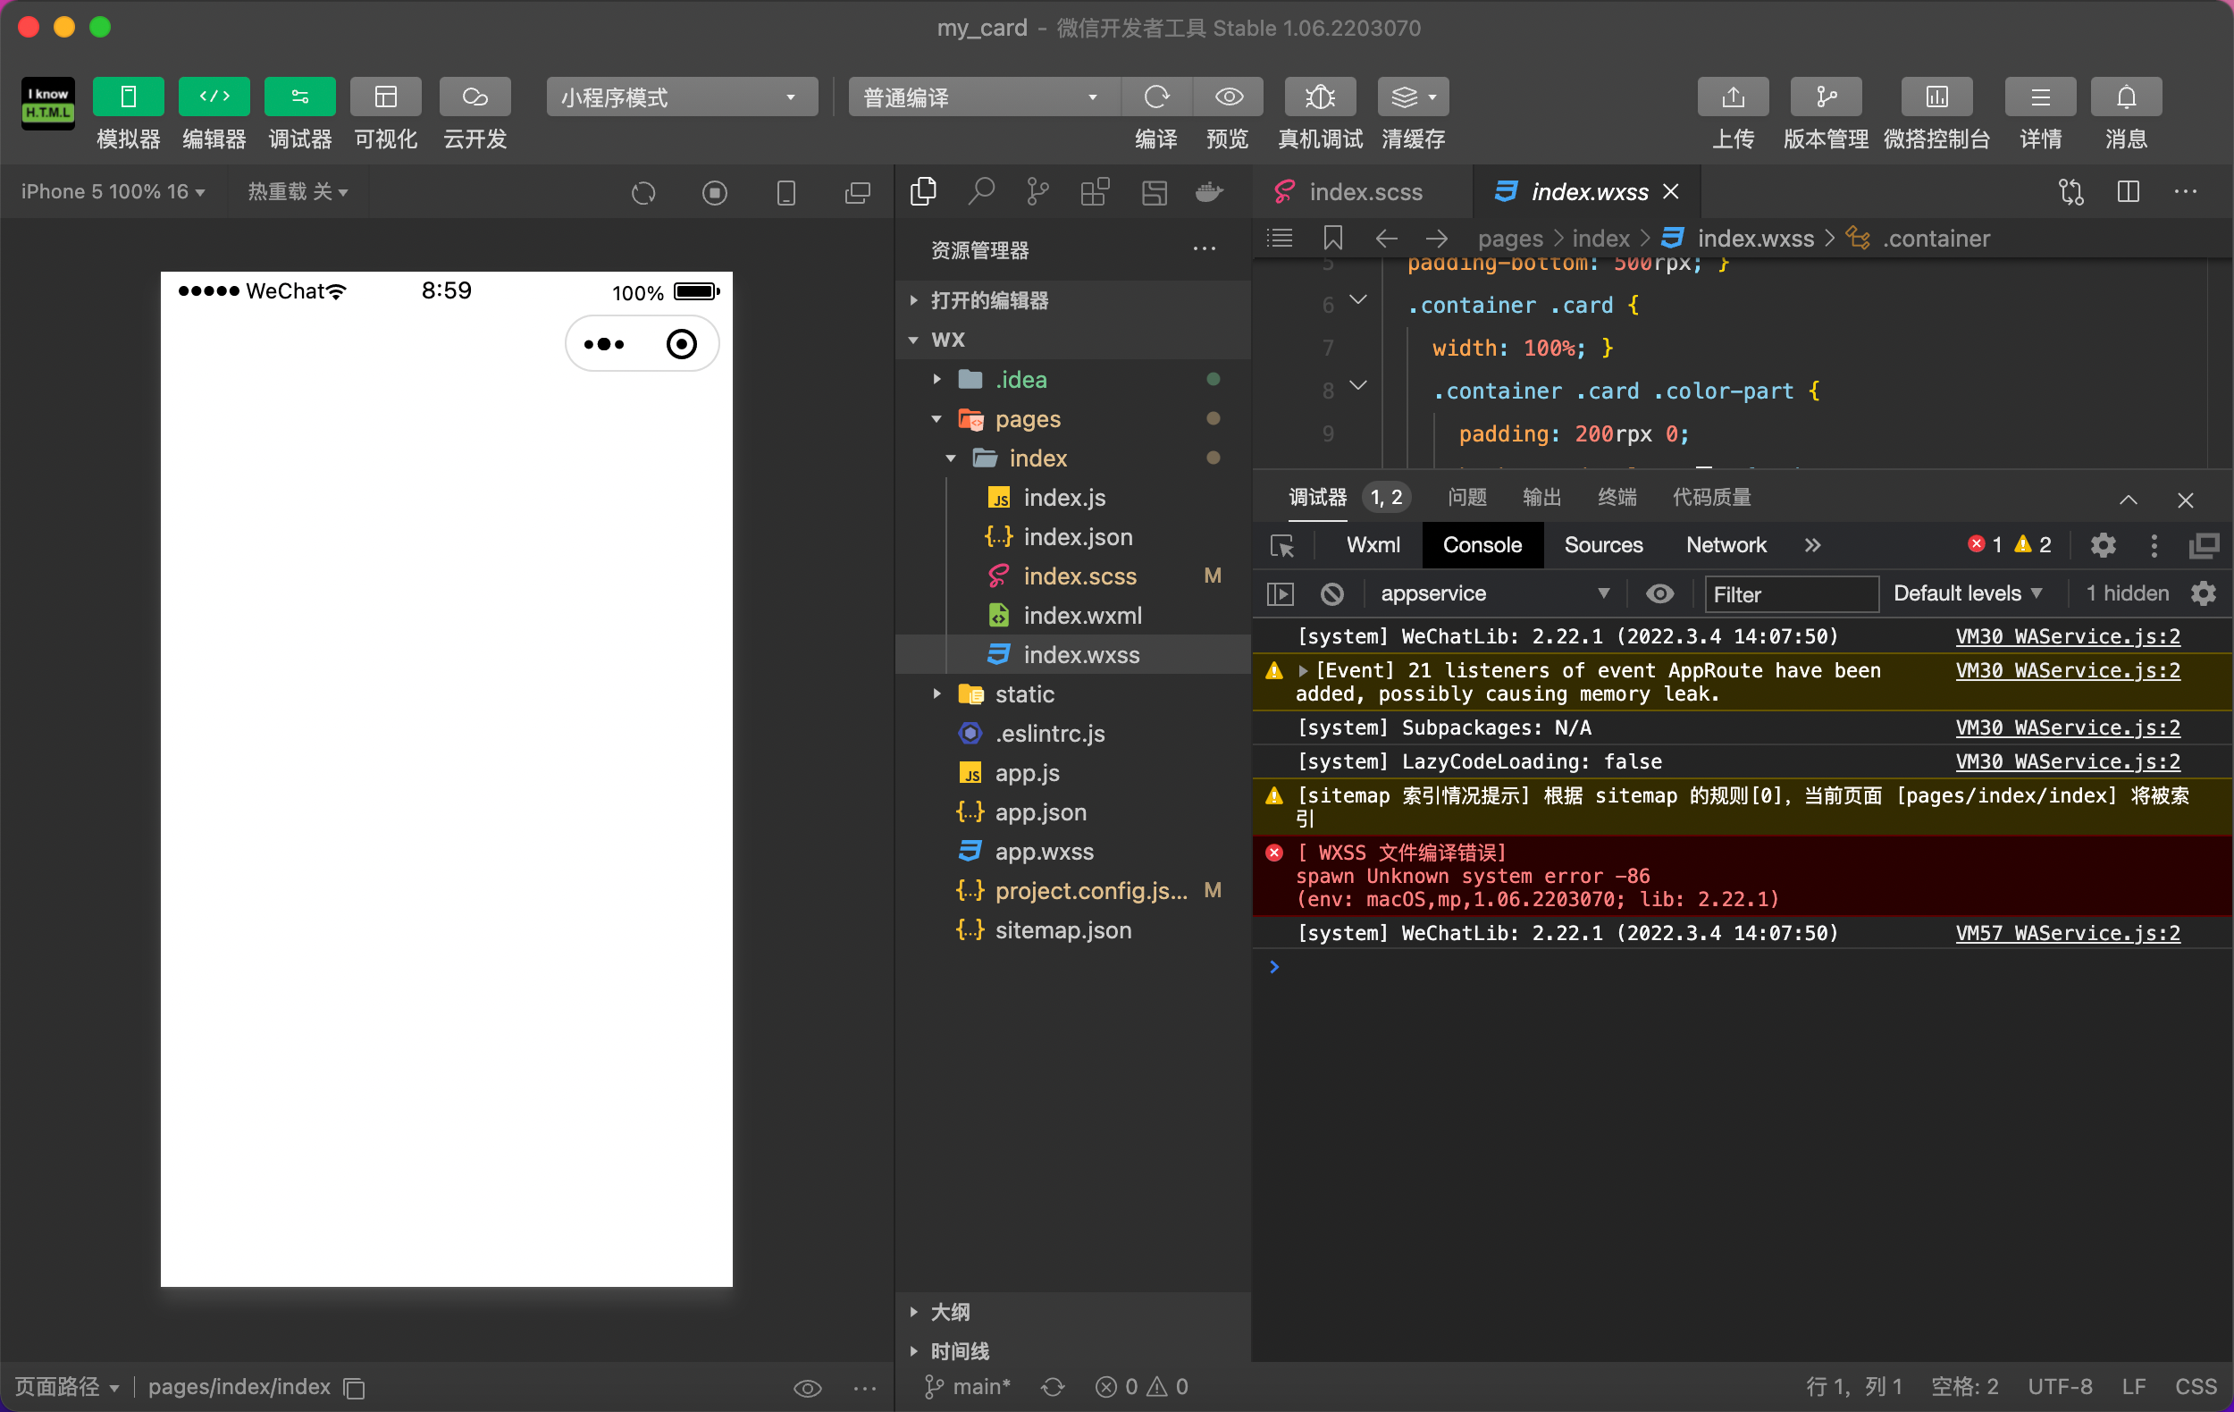Open the mini program mode dropdown

click(x=681, y=97)
